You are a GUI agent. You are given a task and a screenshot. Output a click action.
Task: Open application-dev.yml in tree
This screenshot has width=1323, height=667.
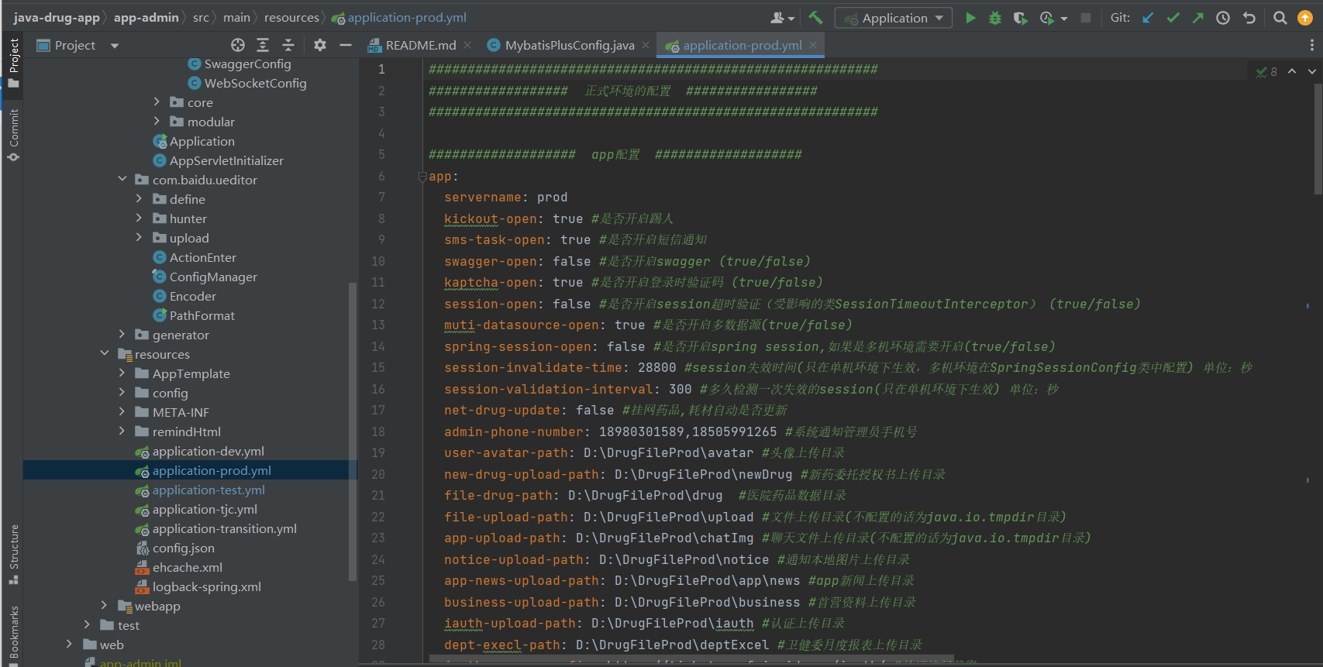pos(208,451)
